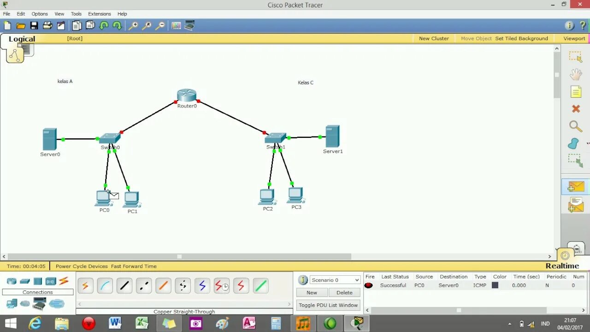The image size is (590, 332).
Task: Select the Routers device category
Action: click(12, 281)
